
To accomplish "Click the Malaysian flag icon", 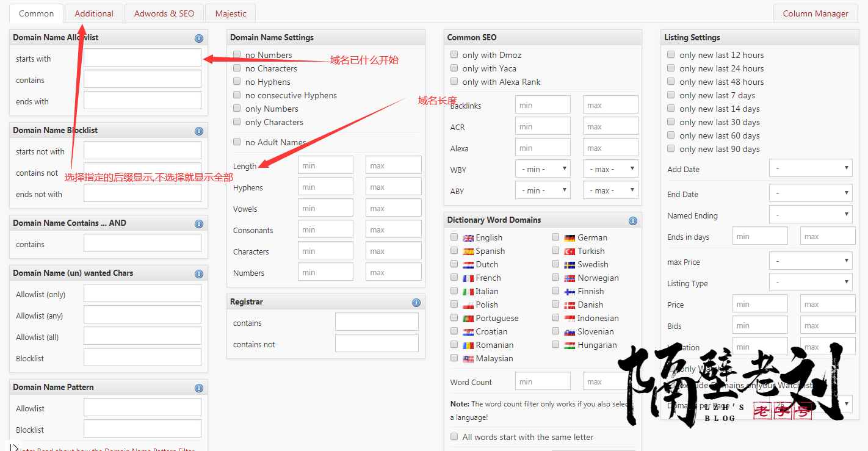I will click(x=468, y=359).
